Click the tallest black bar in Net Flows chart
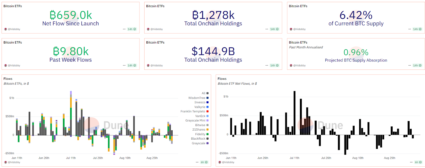Image resolution: width=425 pixels, height=168 pixels. pyautogui.click(x=295, y=113)
